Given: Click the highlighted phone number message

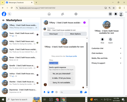Looking at the screenshot, I should pos(54,63).
